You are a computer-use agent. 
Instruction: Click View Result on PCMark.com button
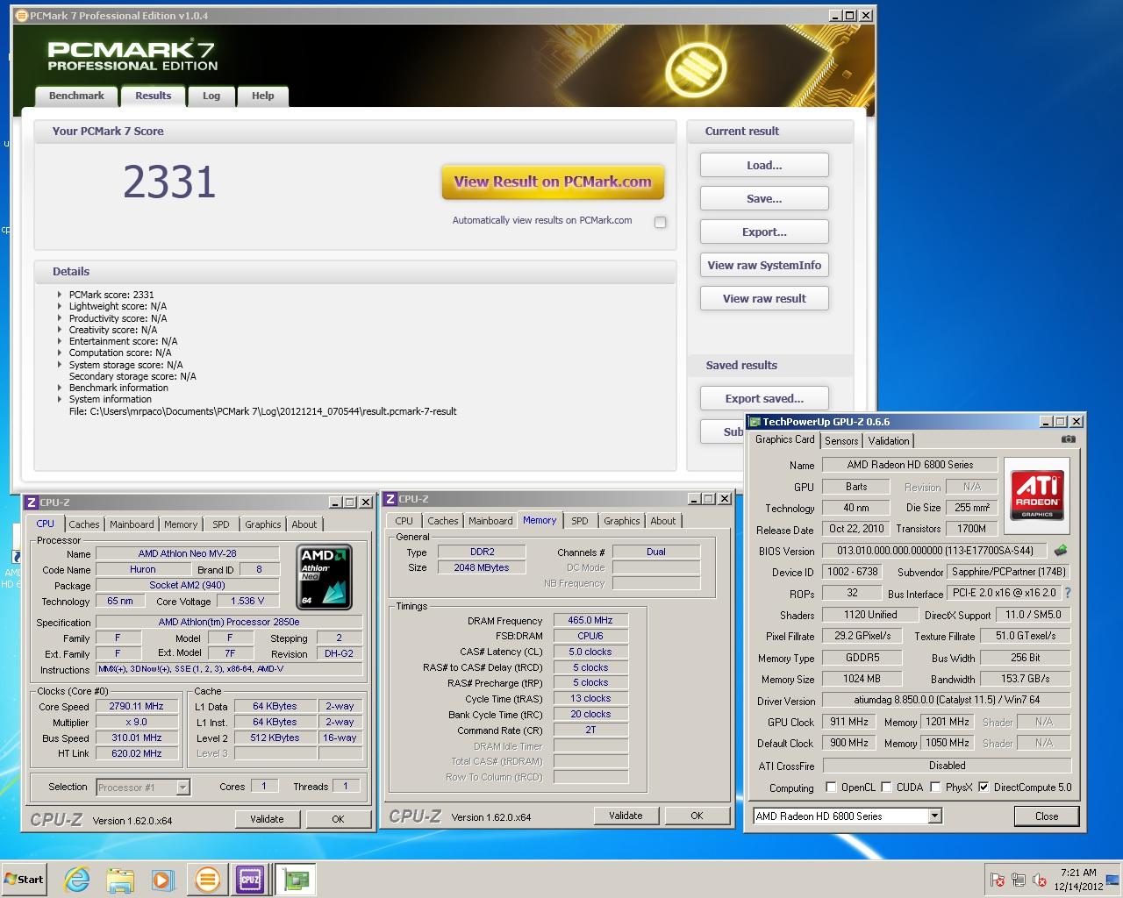pos(553,182)
